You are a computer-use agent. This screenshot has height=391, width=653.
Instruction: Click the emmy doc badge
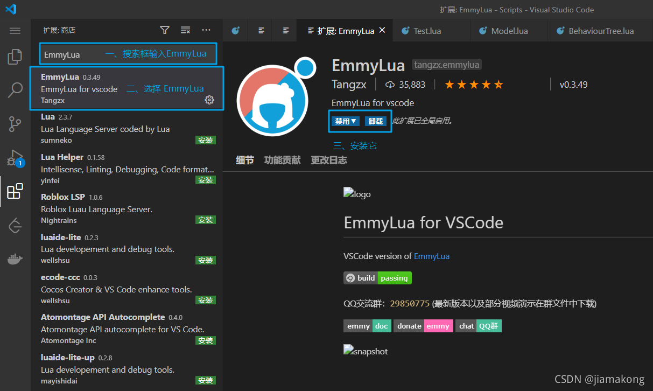[x=367, y=326]
